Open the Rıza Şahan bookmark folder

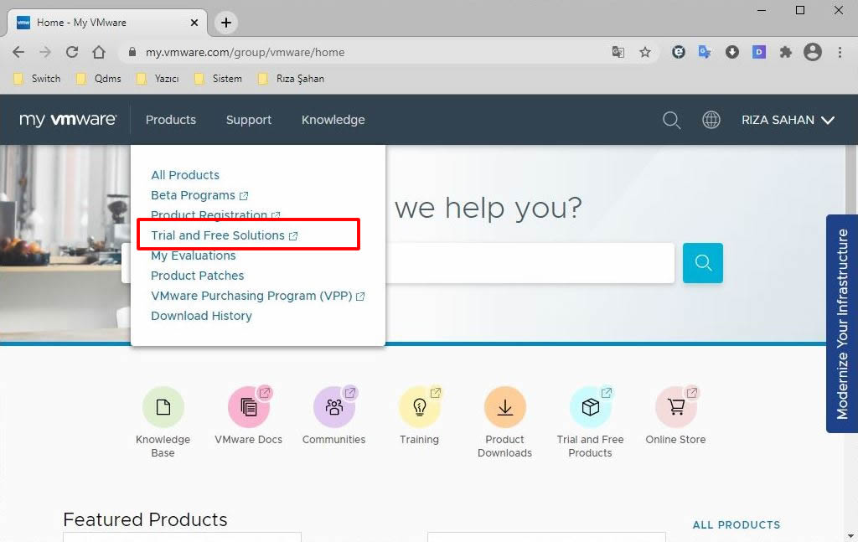(x=291, y=79)
